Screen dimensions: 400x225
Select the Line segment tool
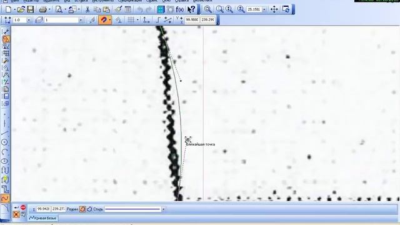click(x=5, y=133)
